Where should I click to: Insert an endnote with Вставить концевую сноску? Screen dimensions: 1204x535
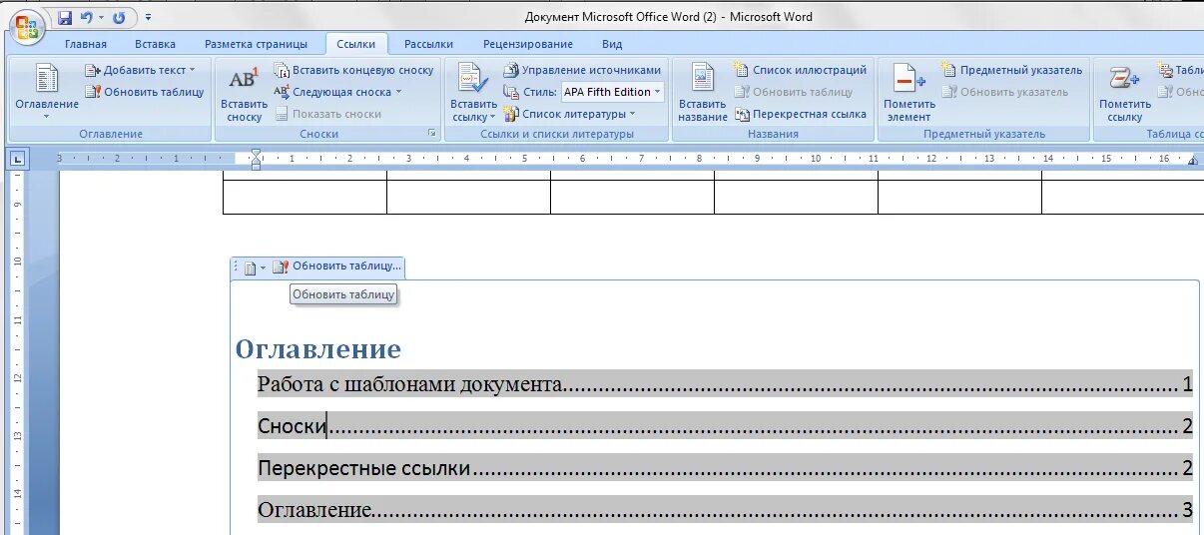[x=353, y=70]
